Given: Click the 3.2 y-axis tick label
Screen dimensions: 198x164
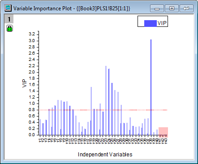Looking at the screenshot, I should [x=32, y=34].
